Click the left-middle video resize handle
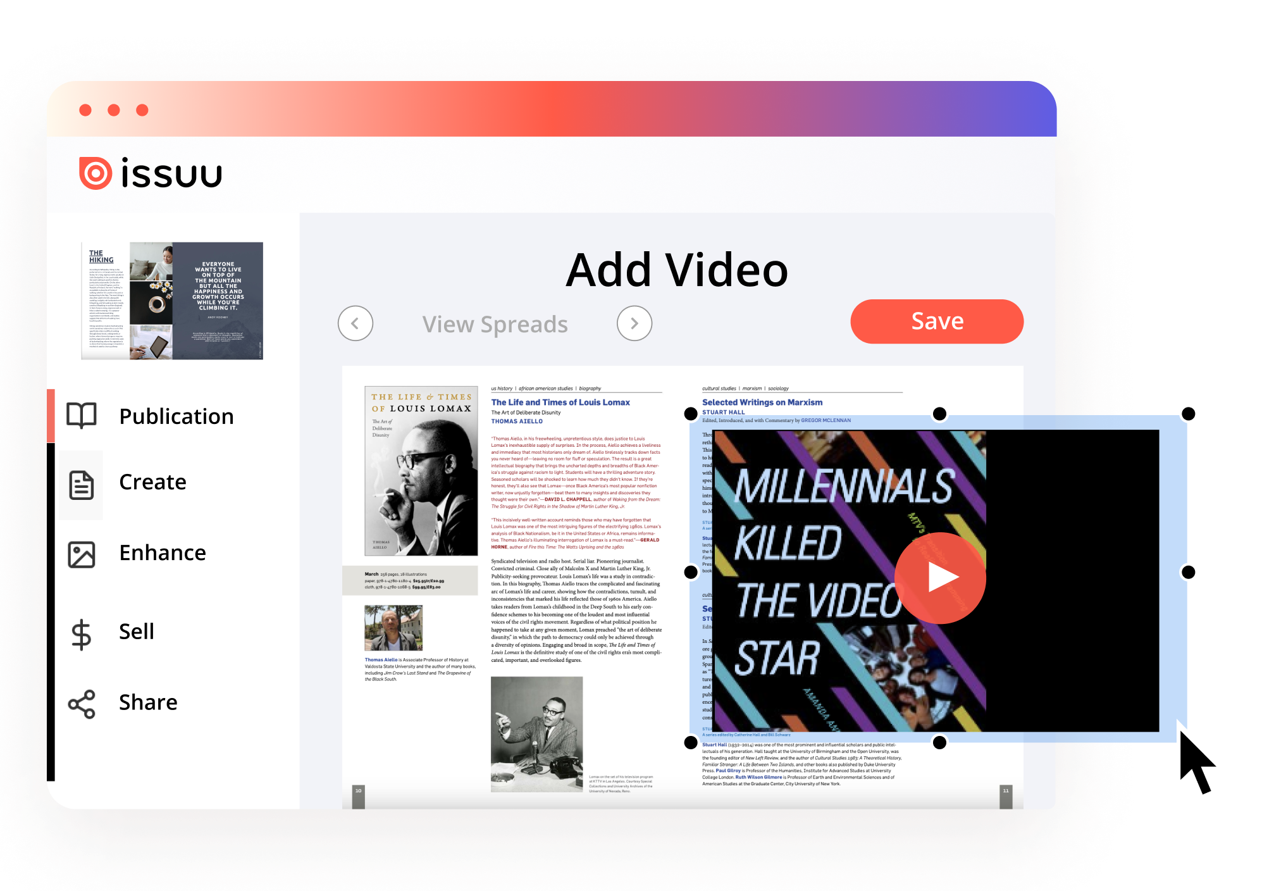1274x891 pixels. 691,572
